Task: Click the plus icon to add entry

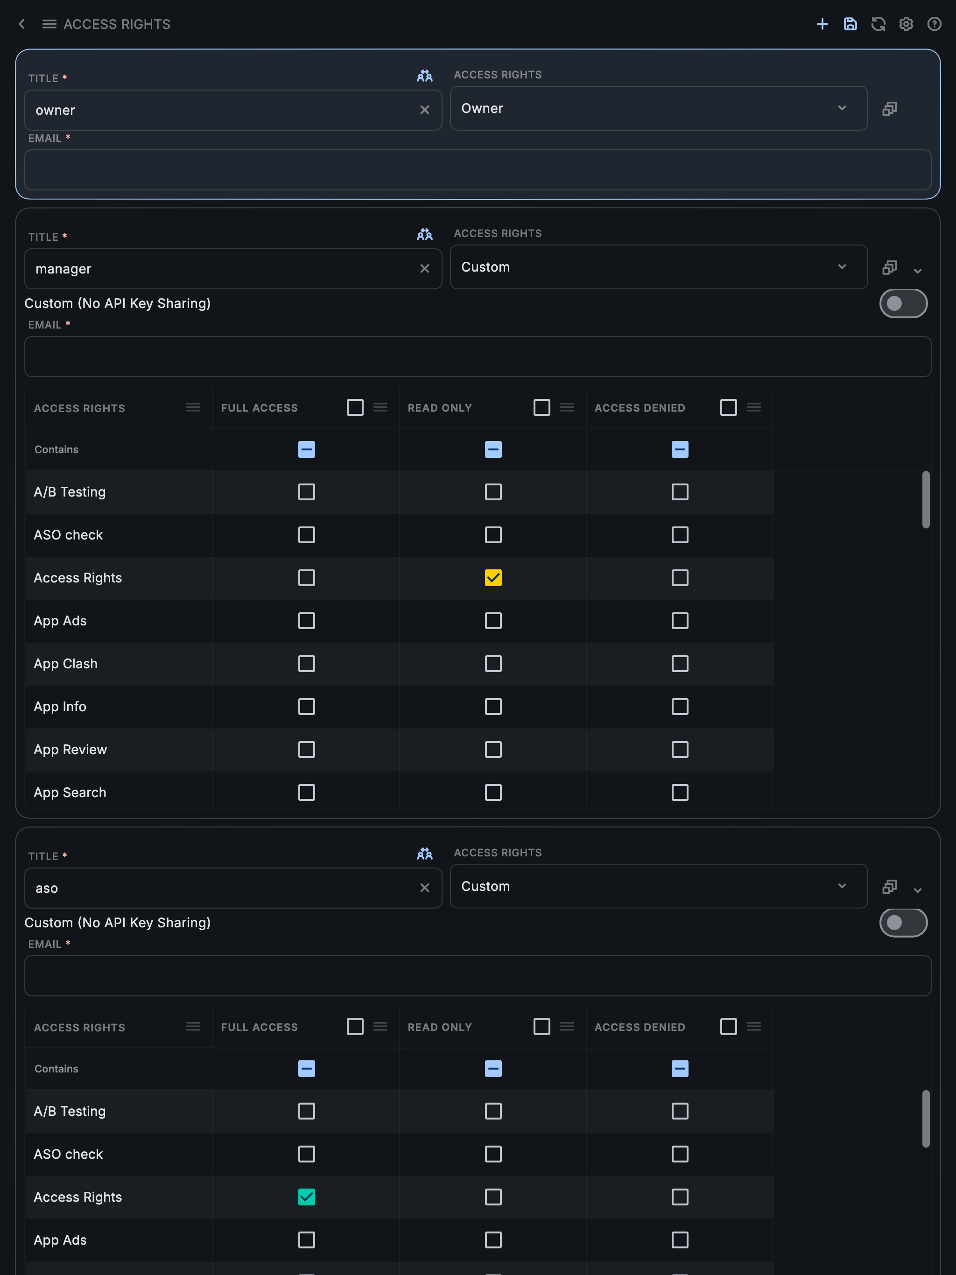Action: click(x=822, y=24)
